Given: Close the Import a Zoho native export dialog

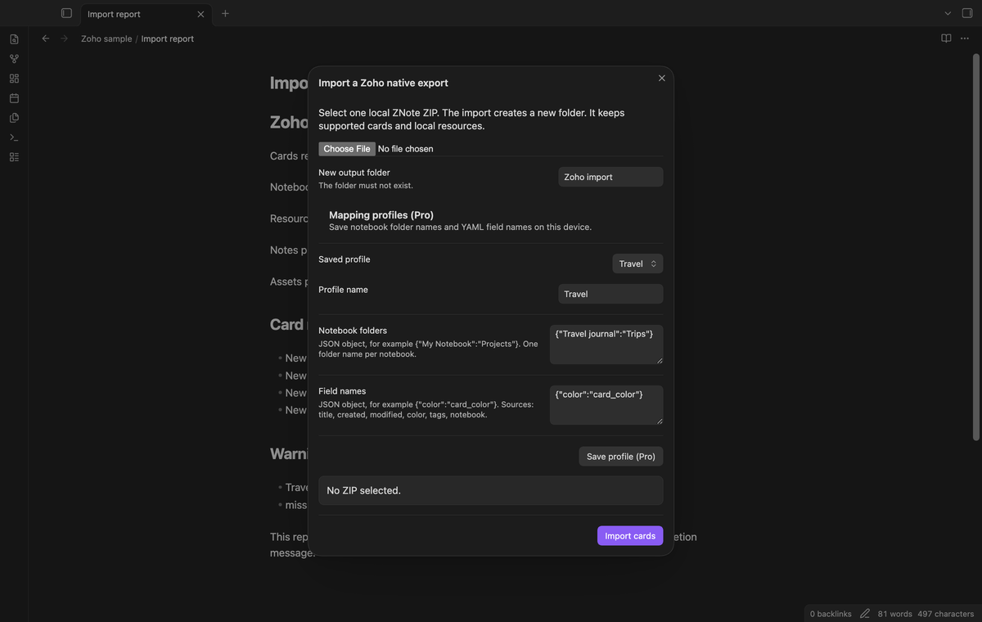Looking at the screenshot, I should pos(661,78).
